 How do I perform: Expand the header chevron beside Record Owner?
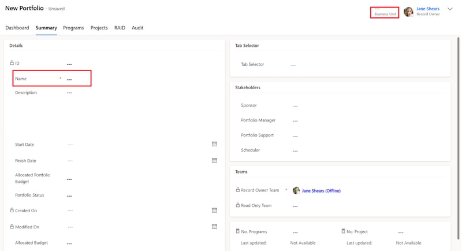click(450, 9)
